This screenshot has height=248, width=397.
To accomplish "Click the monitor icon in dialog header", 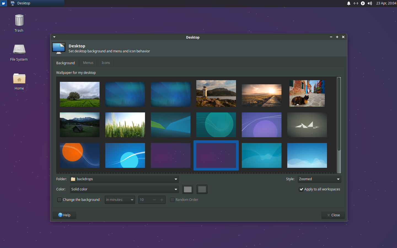I will point(58,48).
